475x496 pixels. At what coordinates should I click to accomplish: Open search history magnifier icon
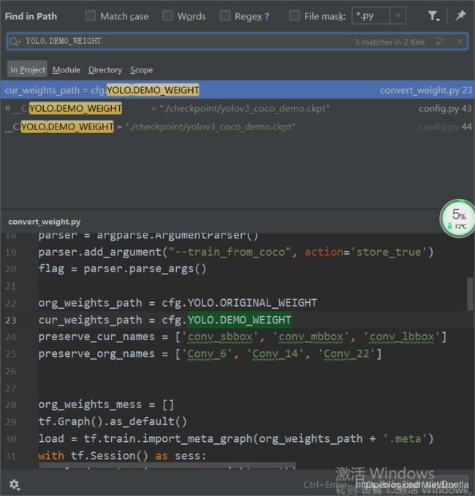click(15, 42)
